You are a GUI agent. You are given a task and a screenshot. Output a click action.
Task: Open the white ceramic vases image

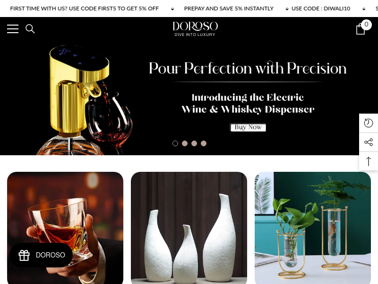point(189,228)
